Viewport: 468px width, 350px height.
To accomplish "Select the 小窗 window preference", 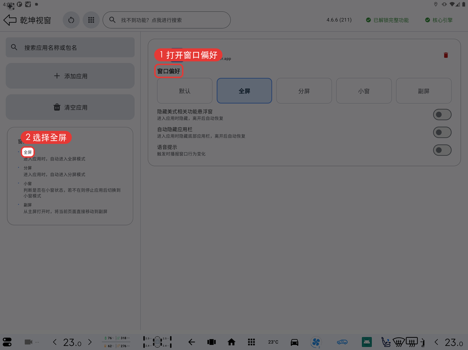I will (x=364, y=91).
